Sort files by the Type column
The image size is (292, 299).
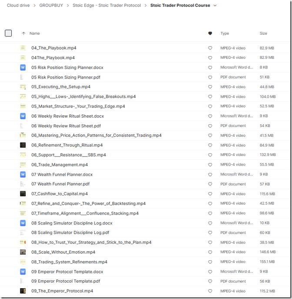coord(225,33)
